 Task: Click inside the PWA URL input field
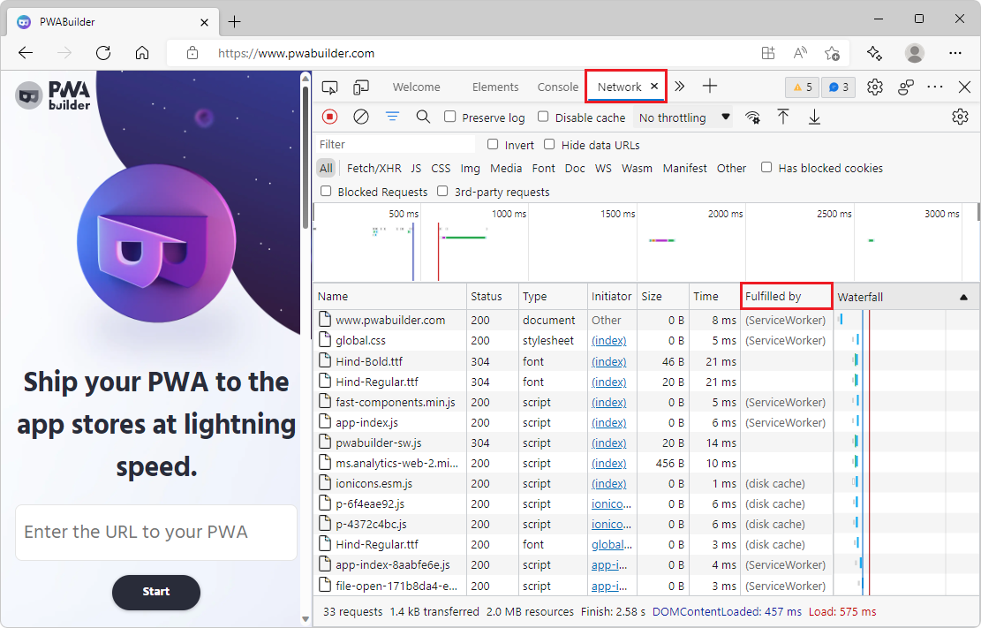coord(155,533)
